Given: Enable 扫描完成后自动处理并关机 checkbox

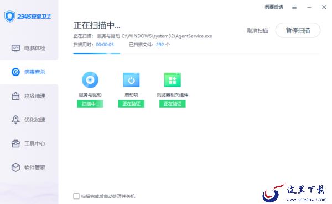Looking at the screenshot, I should coord(76,196).
